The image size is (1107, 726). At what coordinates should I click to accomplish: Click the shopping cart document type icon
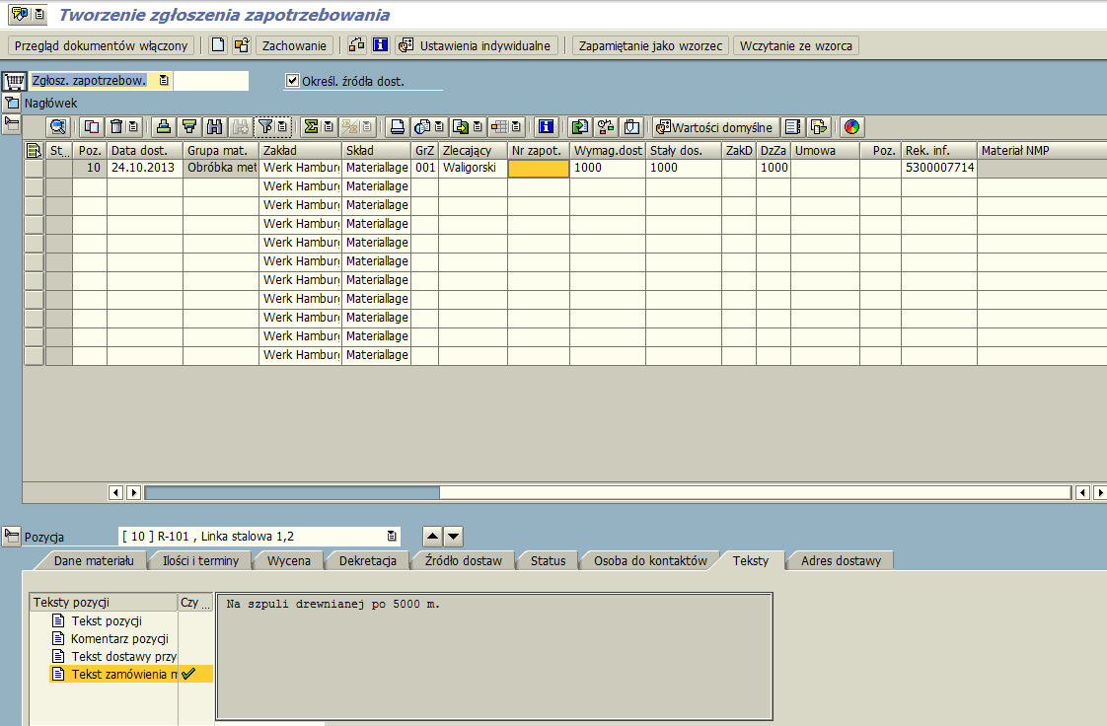point(14,81)
